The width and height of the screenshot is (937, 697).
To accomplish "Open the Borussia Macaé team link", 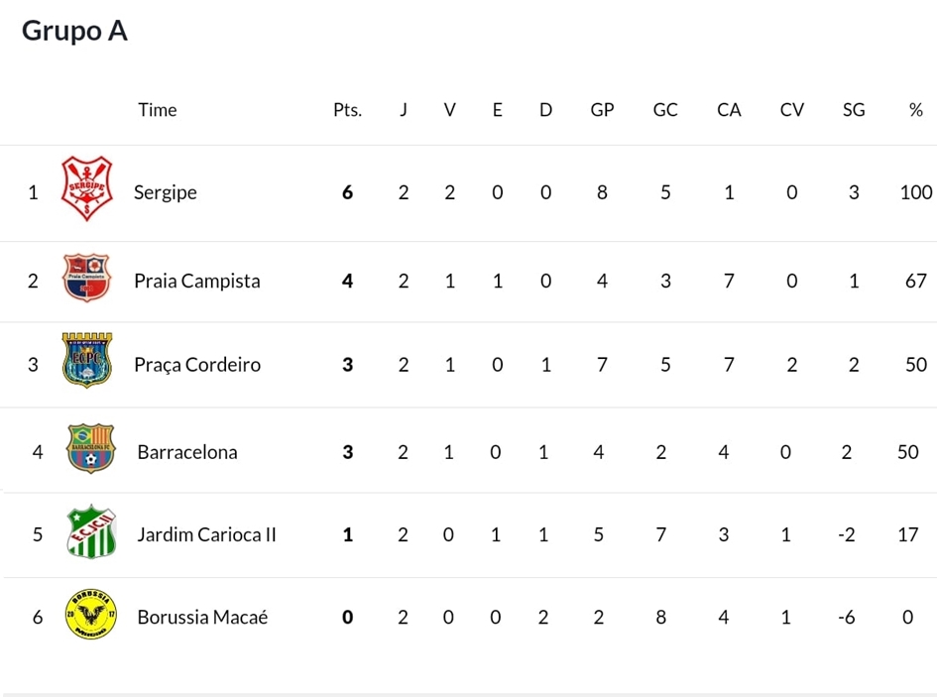I will tap(200, 617).
